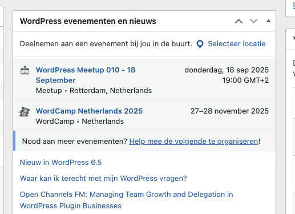Viewport: 295px width, 214px height.
Task: Click the blue location pin icon
Action: 200,44
